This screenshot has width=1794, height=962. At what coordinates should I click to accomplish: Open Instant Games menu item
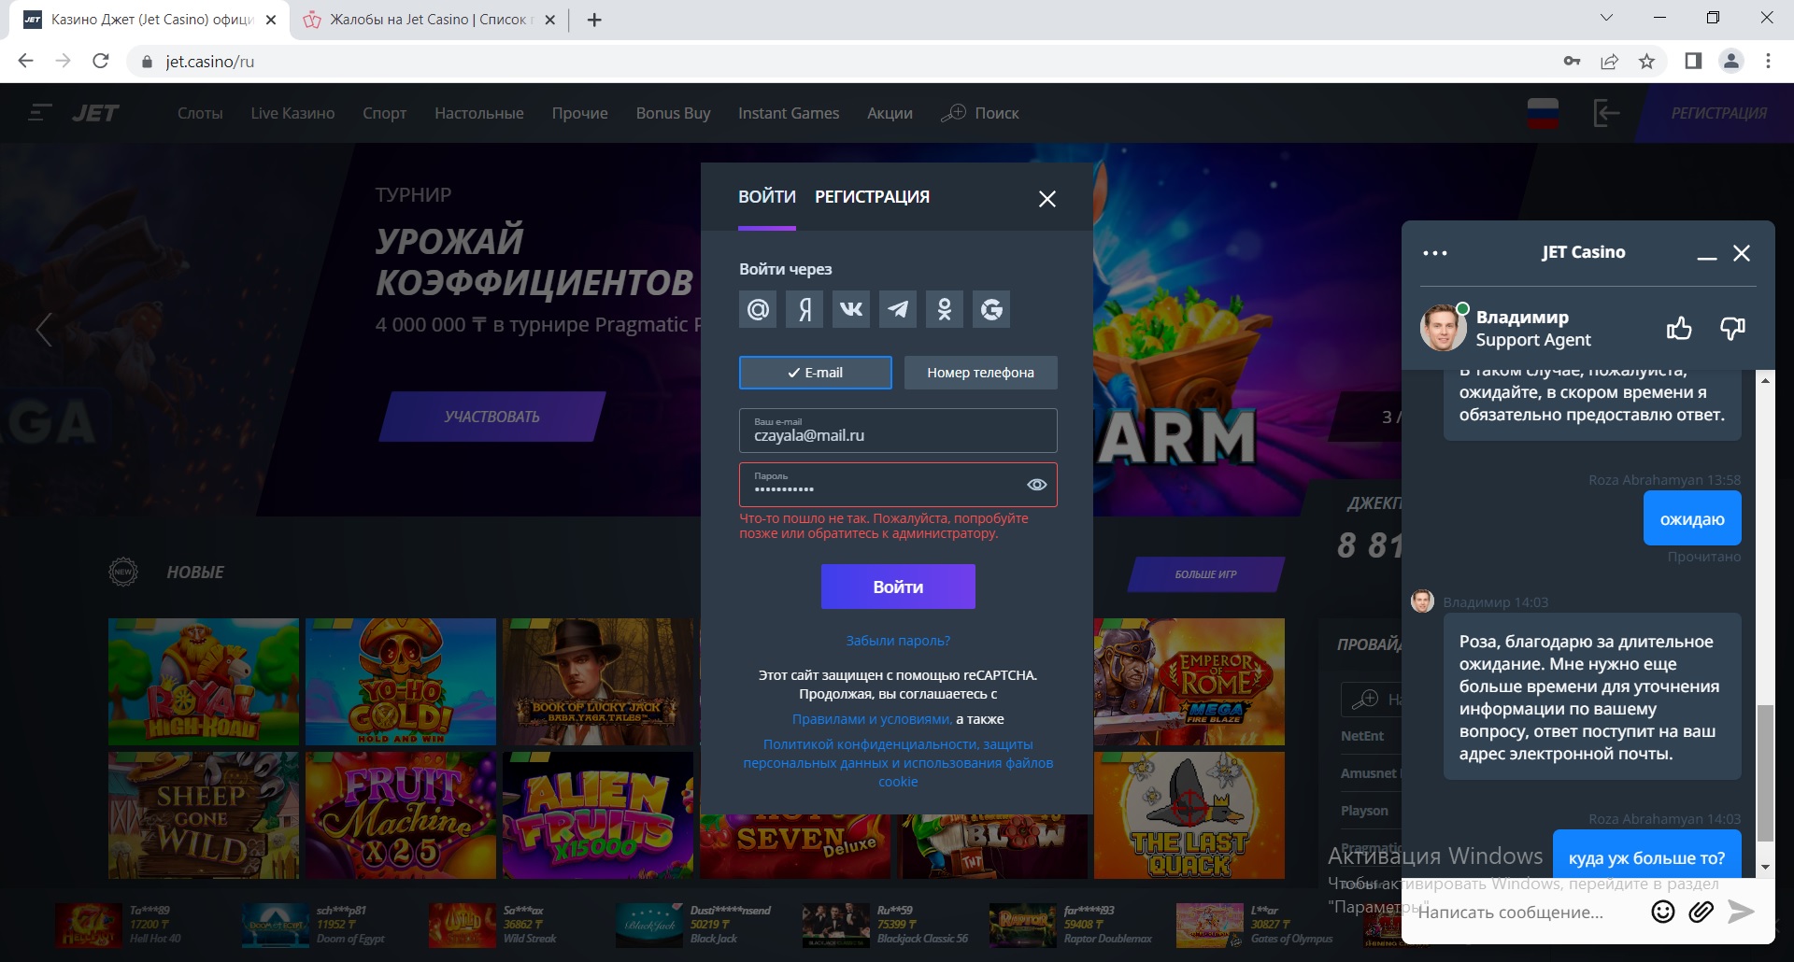(x=789, y=113)
